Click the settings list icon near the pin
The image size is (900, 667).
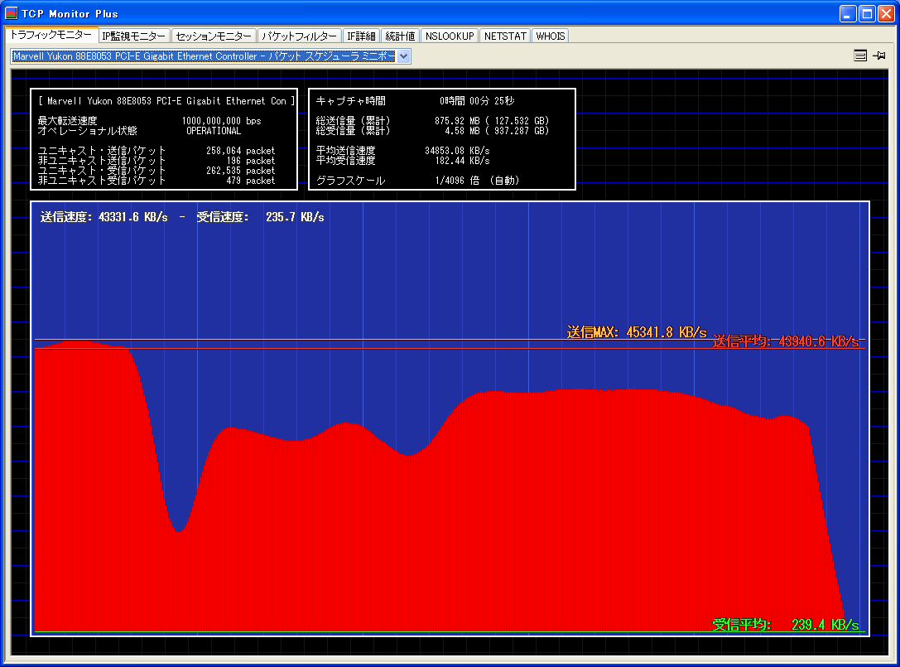click(x=860, y=56)
